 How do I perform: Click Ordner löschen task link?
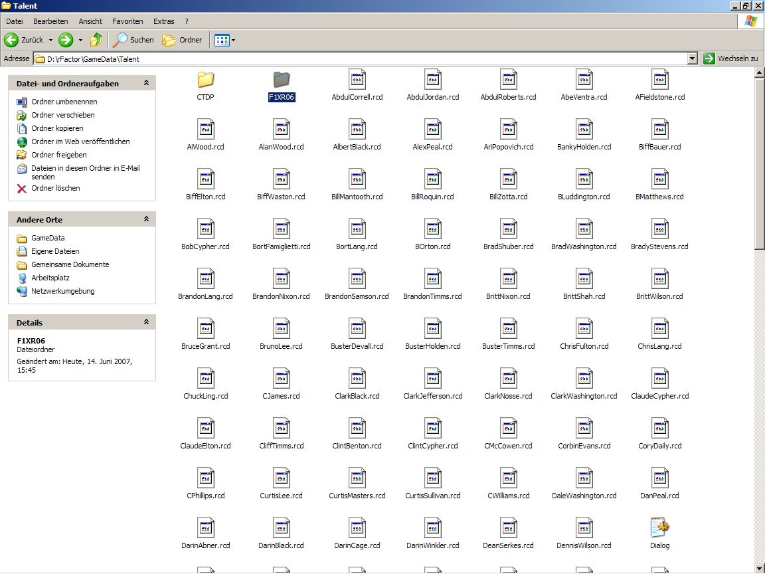click(56, 188)
